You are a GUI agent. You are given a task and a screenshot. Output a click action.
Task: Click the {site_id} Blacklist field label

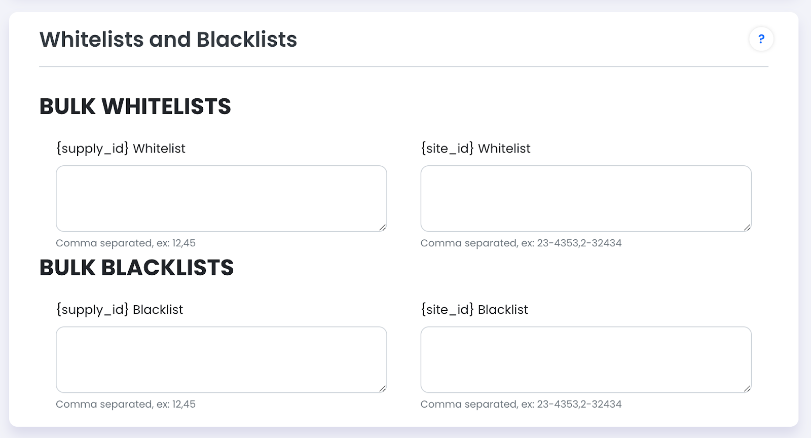[474, 310]
